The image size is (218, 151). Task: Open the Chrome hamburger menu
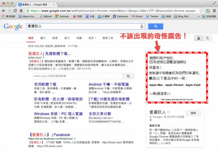[215, 11]
